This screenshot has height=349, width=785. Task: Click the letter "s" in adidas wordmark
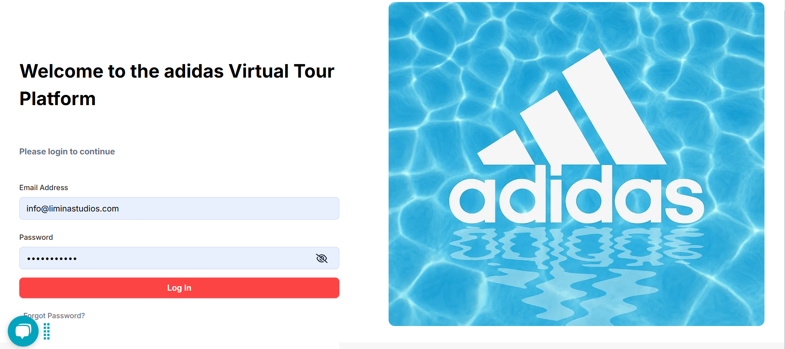coord(684,201)
